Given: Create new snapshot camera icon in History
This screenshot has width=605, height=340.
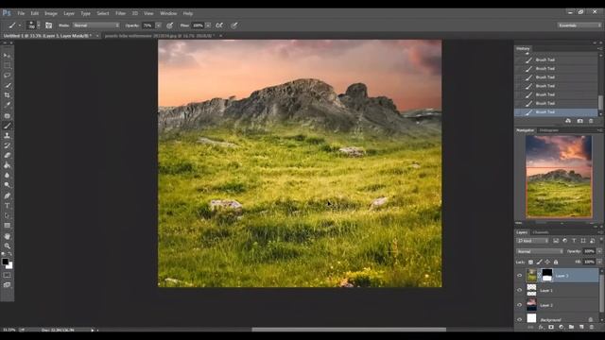Looking at the screenshot, I should point(579,121).
